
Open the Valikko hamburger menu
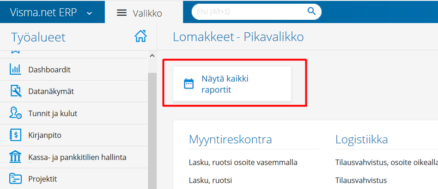click(x=122, y=13)
